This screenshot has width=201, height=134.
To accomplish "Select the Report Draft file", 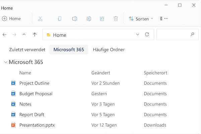I will point(32,115).
